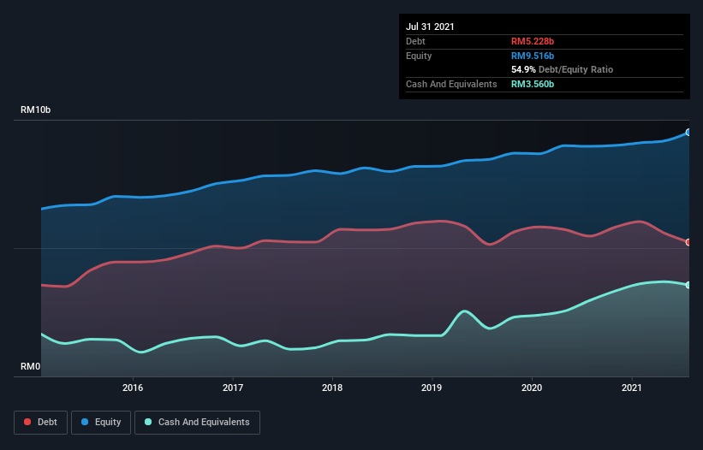Click the red Debt legend dot
This screenshot has height=450, width=703.
point(27,422)
